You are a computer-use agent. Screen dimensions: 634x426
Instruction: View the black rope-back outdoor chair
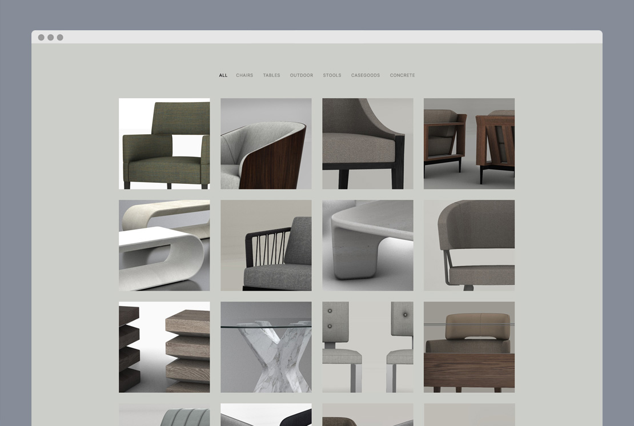[x=266, y=245]
